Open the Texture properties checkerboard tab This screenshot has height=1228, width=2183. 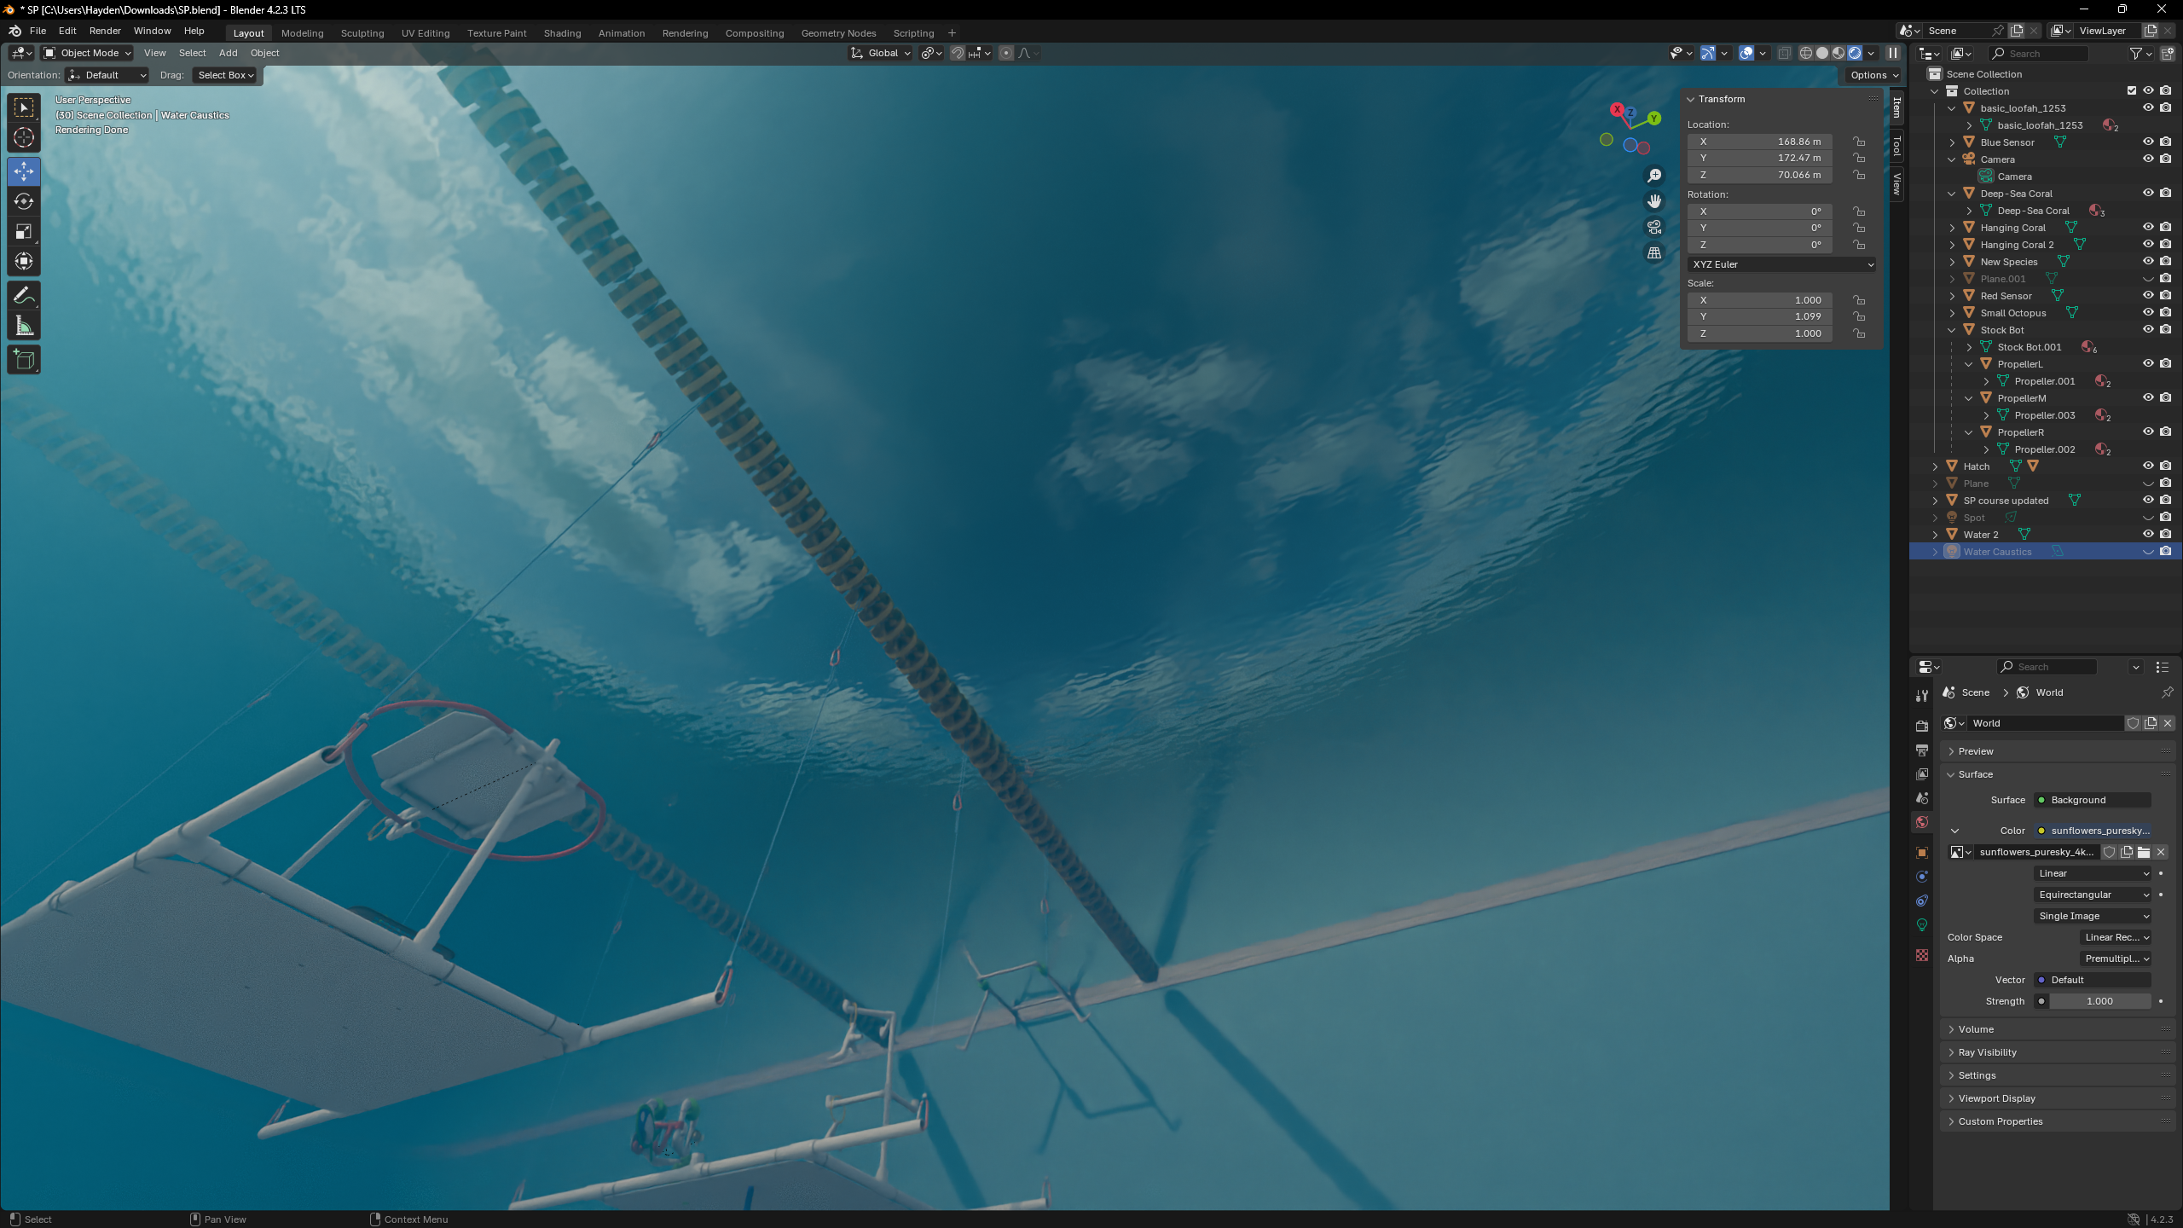click(1922, 955)
